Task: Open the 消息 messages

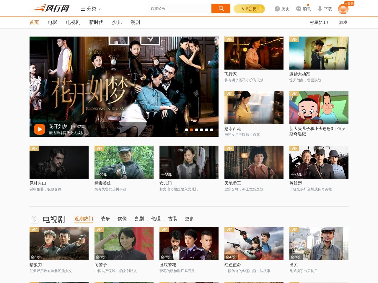Action: (304, 9)
